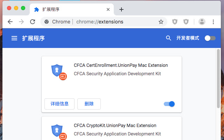Click 删除 to remove CertEnrollment extension

[89, 104]
